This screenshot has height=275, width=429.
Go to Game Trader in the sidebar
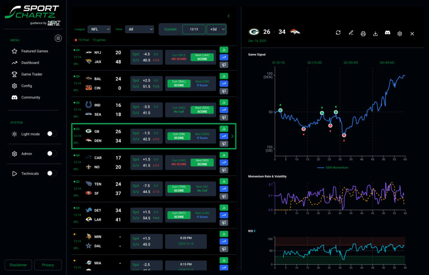pyautogui.click(x=32, y=74)
